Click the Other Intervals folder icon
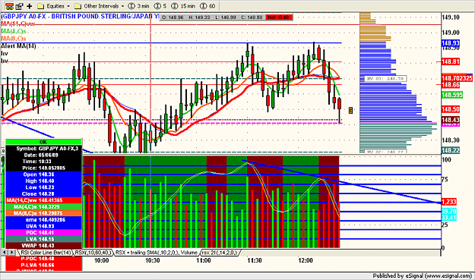 (78, 6)
